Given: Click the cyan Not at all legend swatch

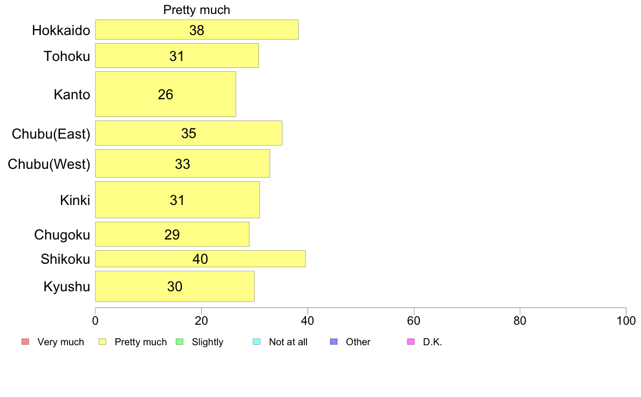Looking at the screenshot, I should coord(257,342).
